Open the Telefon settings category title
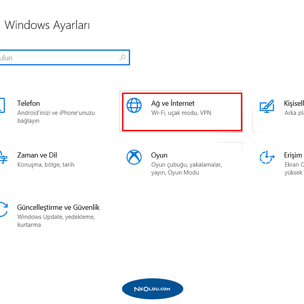The width and height of the screenshot is (304, 304). point(29,103)
